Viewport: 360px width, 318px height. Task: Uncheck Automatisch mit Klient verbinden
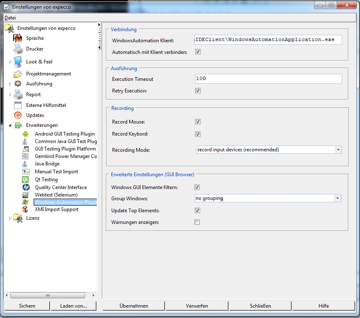(198, 52)
